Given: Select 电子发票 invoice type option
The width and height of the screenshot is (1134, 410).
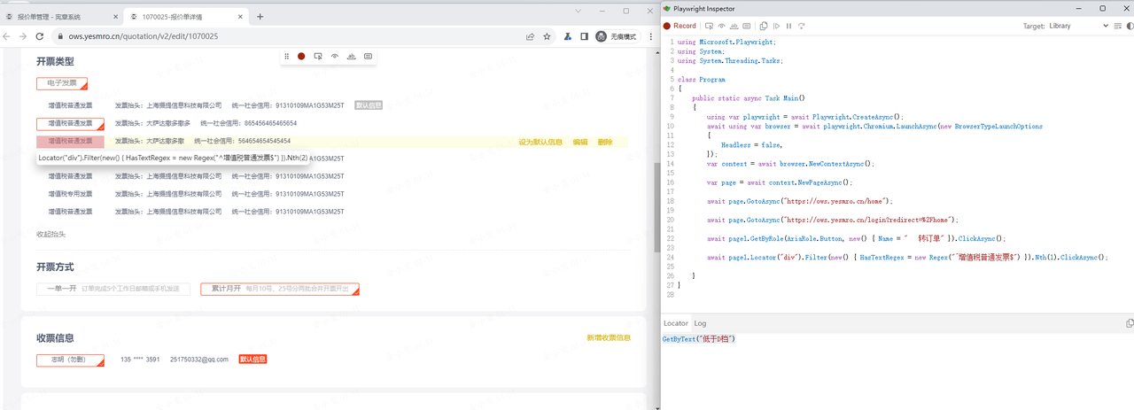Looking at the screenshot, I should tap(62, 83).
